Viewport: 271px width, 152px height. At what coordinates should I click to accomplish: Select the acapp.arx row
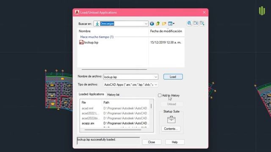[x=114, y=123]
